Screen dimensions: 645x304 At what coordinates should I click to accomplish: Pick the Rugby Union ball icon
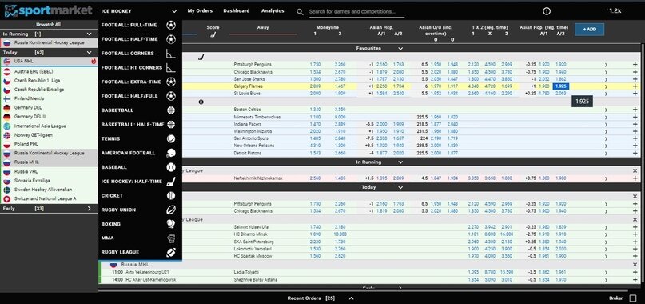tap(171, 210)
